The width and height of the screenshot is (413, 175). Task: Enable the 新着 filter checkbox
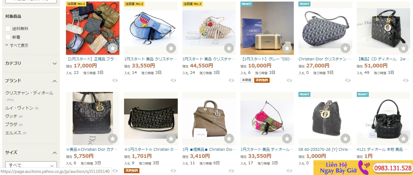point(8,37)
